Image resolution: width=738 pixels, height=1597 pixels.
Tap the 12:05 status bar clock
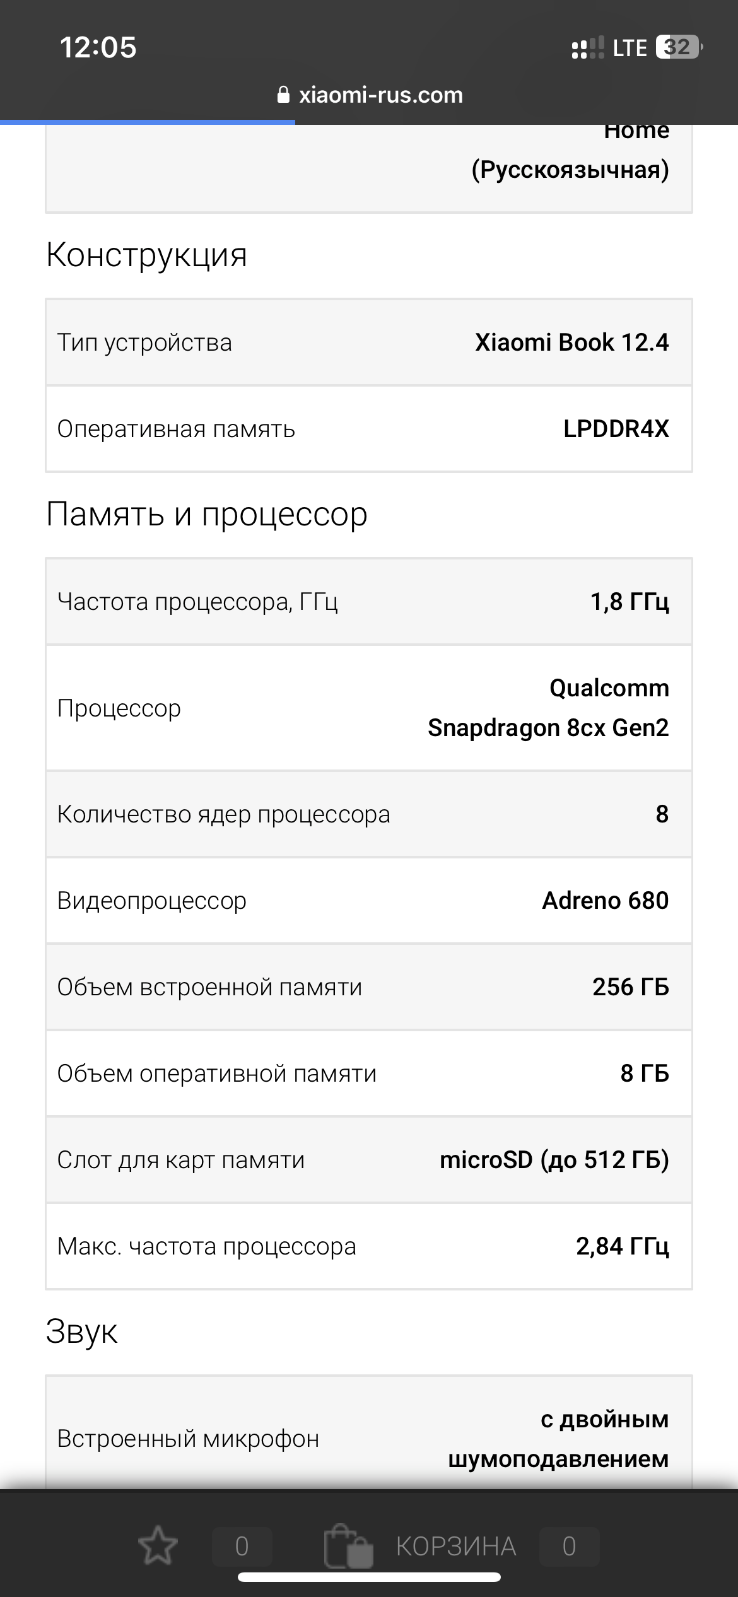coord(98,48)
